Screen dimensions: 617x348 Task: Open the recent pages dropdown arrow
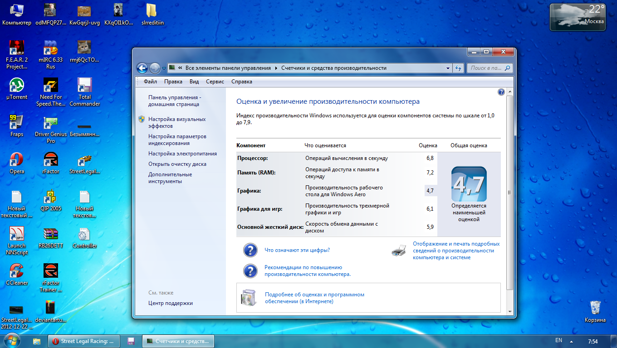(x=164, y=68)
